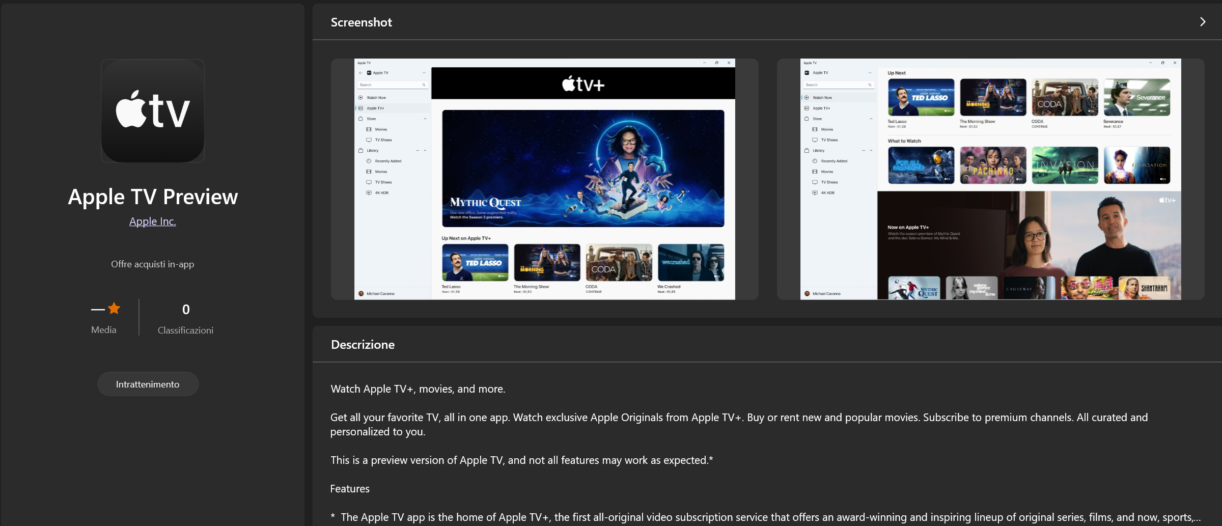The image size is (1222, 526).
Task: Click the Features line in the description
Action: (x=350, y=489)
